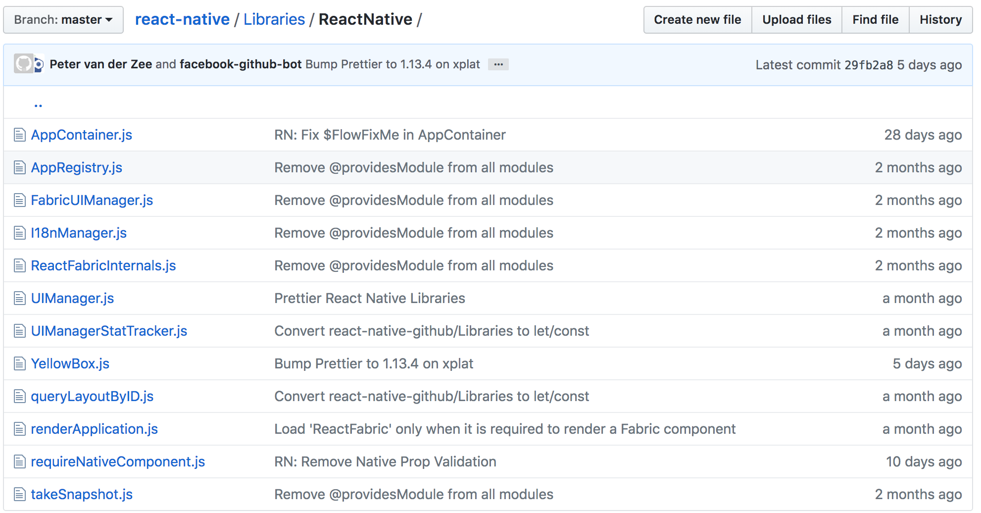Open takeSnapshot.js row commit message
981x513 pixels.
pyautogui.click(x=414, y=494)
